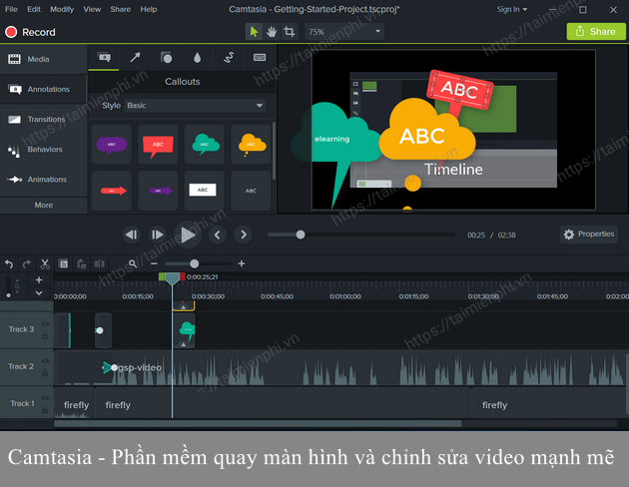Click the Cut scissors icon on timeline
Image resolution: width=629 pixels, height=487 pixels.
click(43, 264)
